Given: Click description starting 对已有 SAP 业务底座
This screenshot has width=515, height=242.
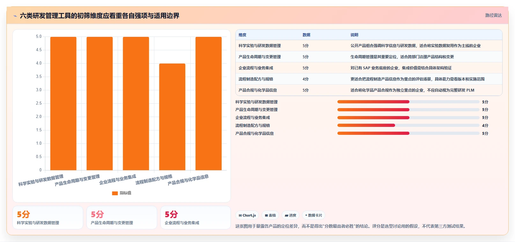Looking at the screenshot, I should click(401, 68).
